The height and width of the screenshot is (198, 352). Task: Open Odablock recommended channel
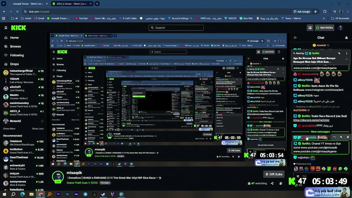pos(23,143)
